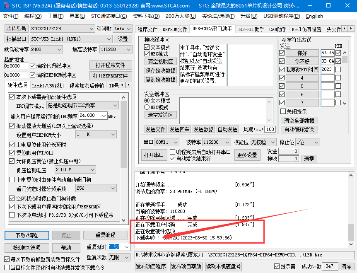The height and width of the screenshot is (273, 357).
Task: Expand the 引脚数 Auto dropdown
Action: [129, 29]
